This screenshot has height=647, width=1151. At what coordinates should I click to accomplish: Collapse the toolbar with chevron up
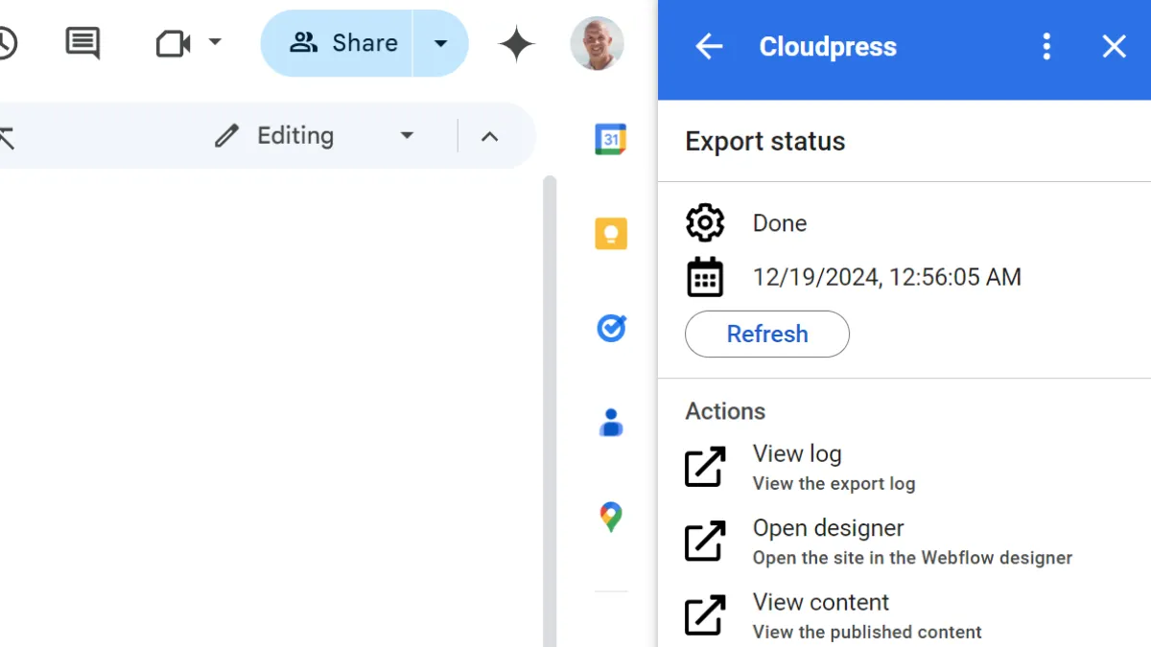pyautogui.click(x=489, y=136)
